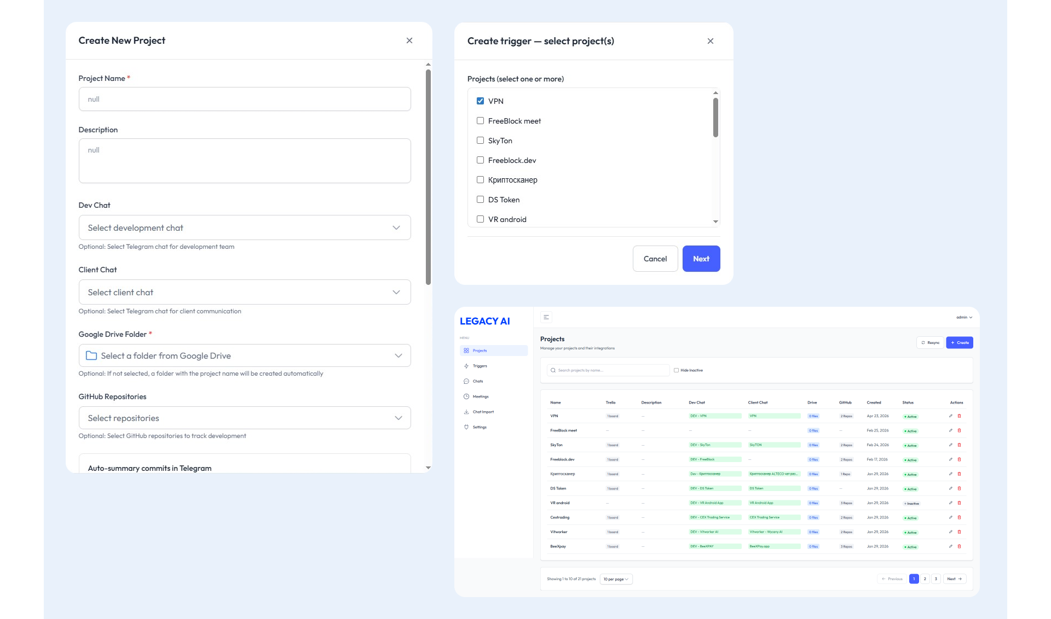Delete the SkyTon project row
The height and width of the screenshot is (619, 1051).
click(959, 445)
